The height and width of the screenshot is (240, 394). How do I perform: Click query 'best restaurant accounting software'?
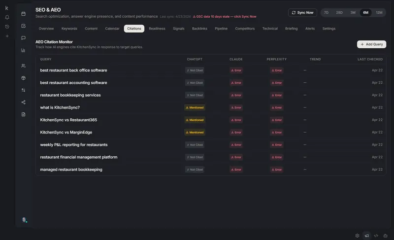(73, 83)
